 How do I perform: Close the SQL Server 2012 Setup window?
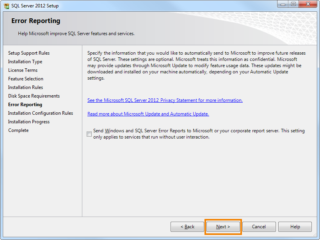(x=308, y=4)
